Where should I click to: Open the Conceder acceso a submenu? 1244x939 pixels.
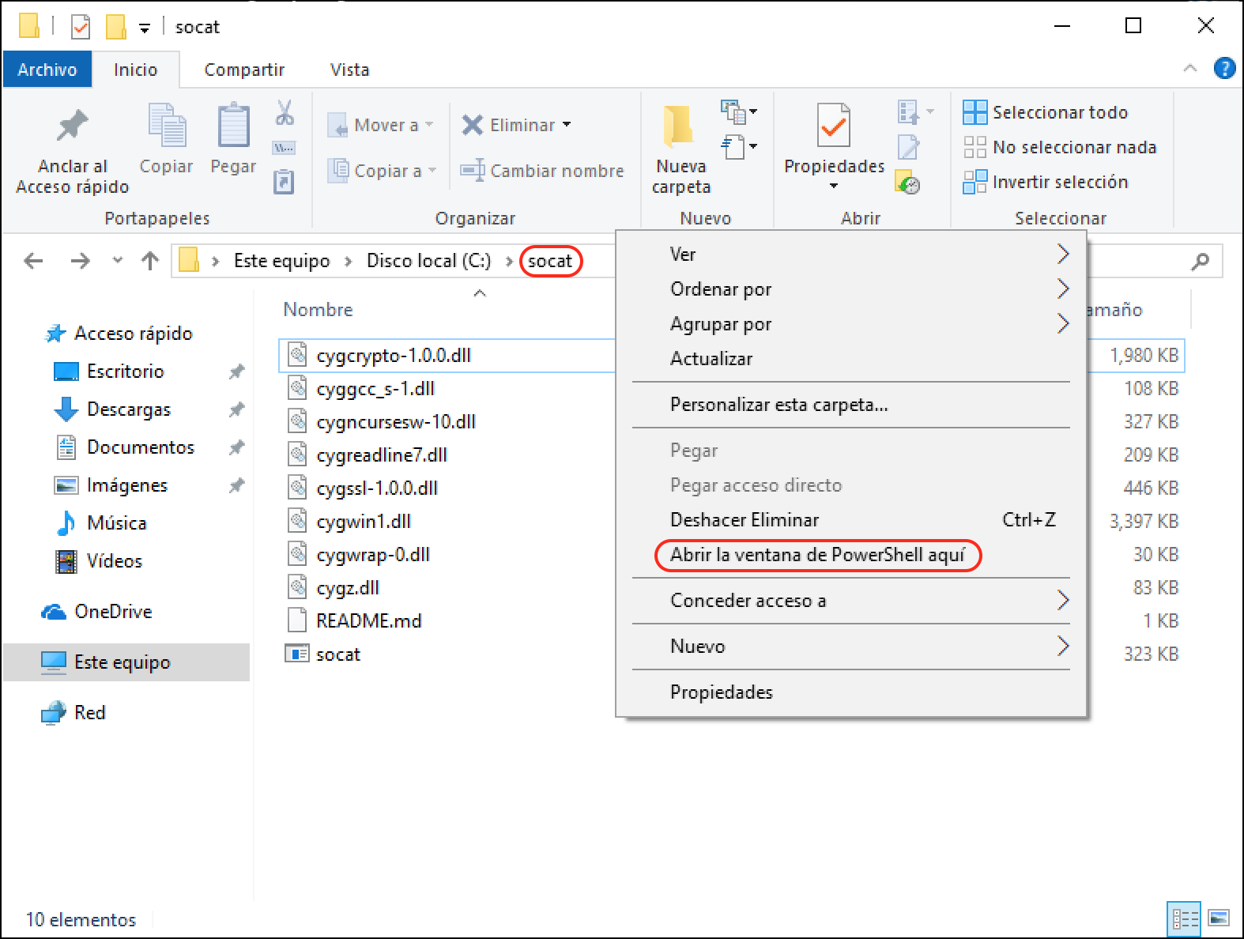(x=851, y=601)
